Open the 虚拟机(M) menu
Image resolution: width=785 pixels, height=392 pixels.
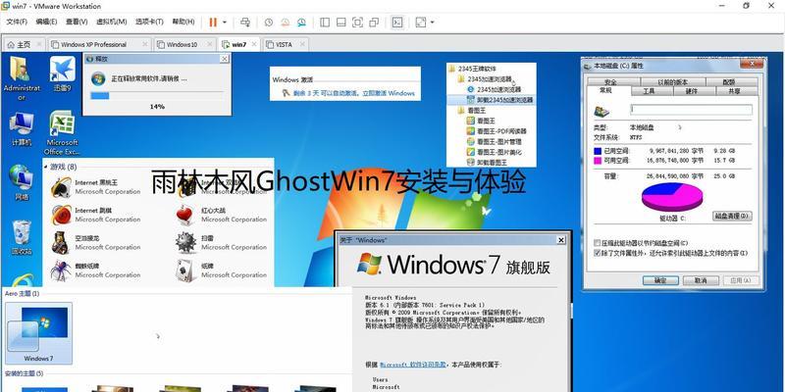[112, 22]
